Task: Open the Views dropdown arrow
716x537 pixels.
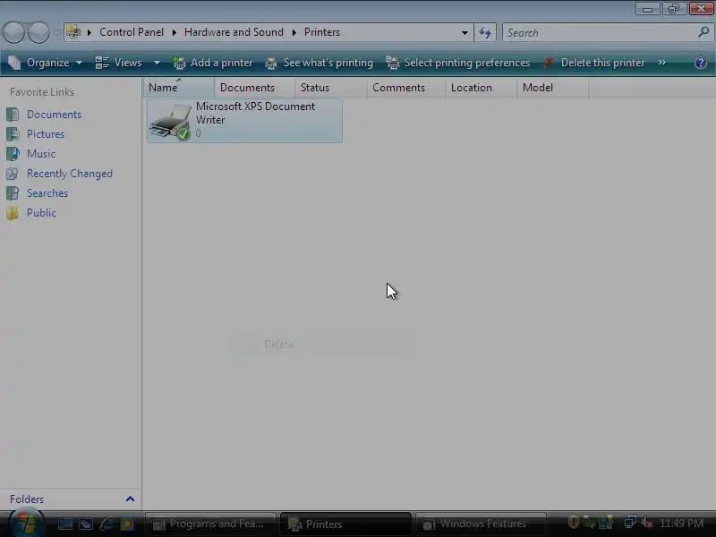Action: pos(158,63)
